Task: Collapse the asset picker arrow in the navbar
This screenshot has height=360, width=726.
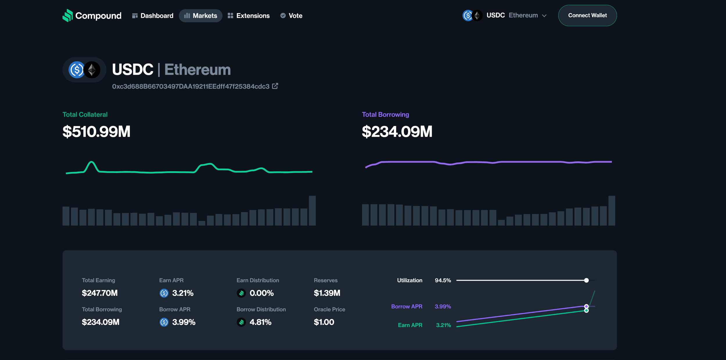Action: [x=544, y=15]
